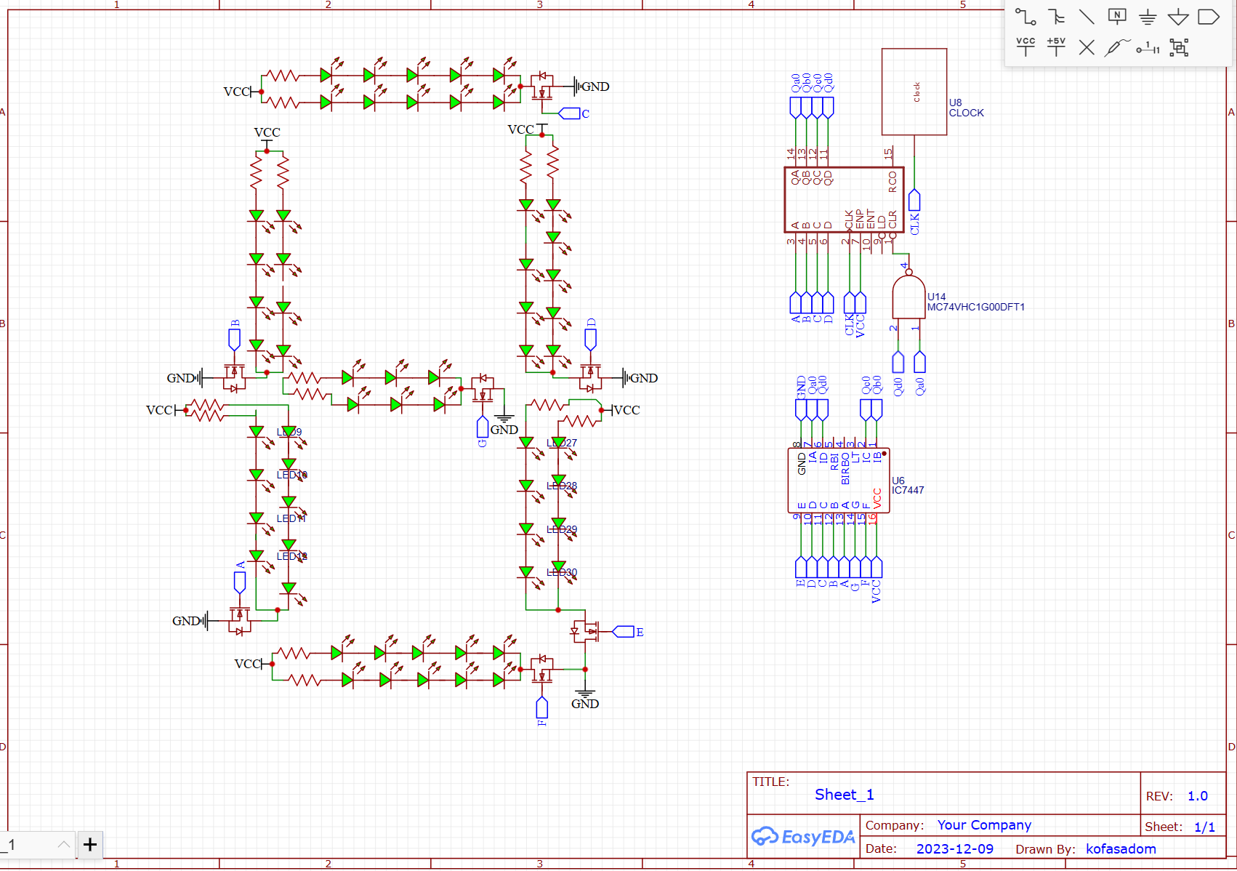Click the Sheet_1 title text

click(x=844, y=795)
